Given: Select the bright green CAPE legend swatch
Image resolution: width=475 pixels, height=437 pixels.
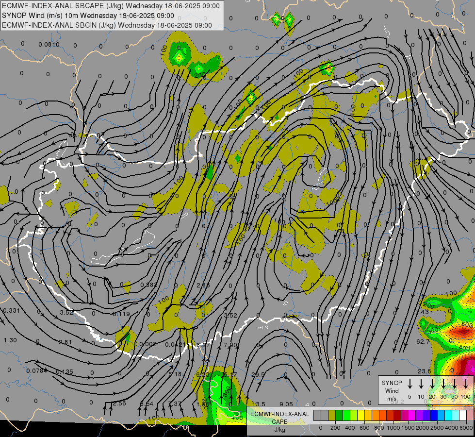Looking at the screenshot, I should pos(346,416).
